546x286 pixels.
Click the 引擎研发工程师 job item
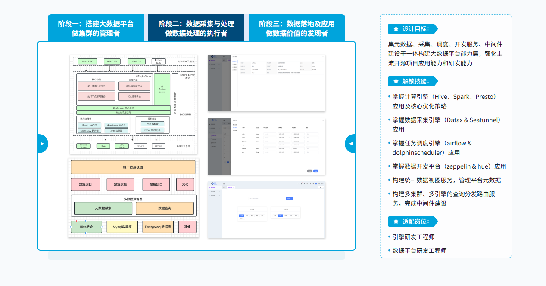point(413,237)
